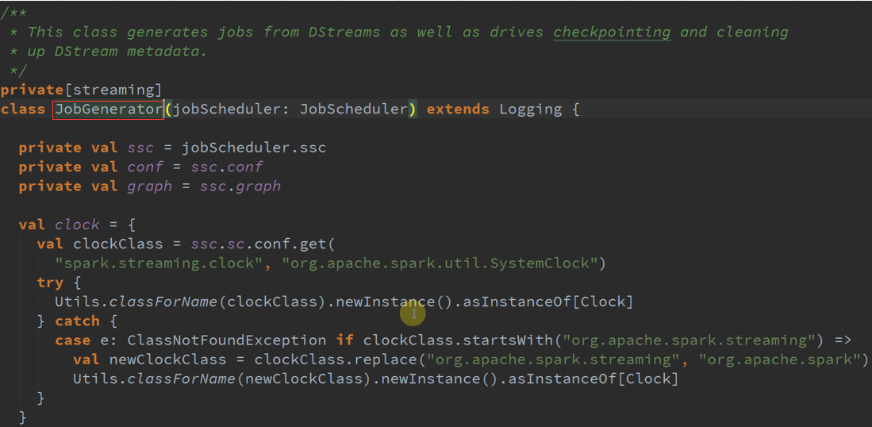Click the clockClass variable declaration
Image resolution: width=872 pixels, height=427 pixels.
click(x=118, y=244)
